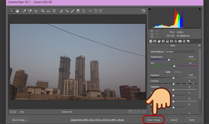Switch to the Camera Calibration tab
This screenshot has height=124, width=209.
coord(180,41)
